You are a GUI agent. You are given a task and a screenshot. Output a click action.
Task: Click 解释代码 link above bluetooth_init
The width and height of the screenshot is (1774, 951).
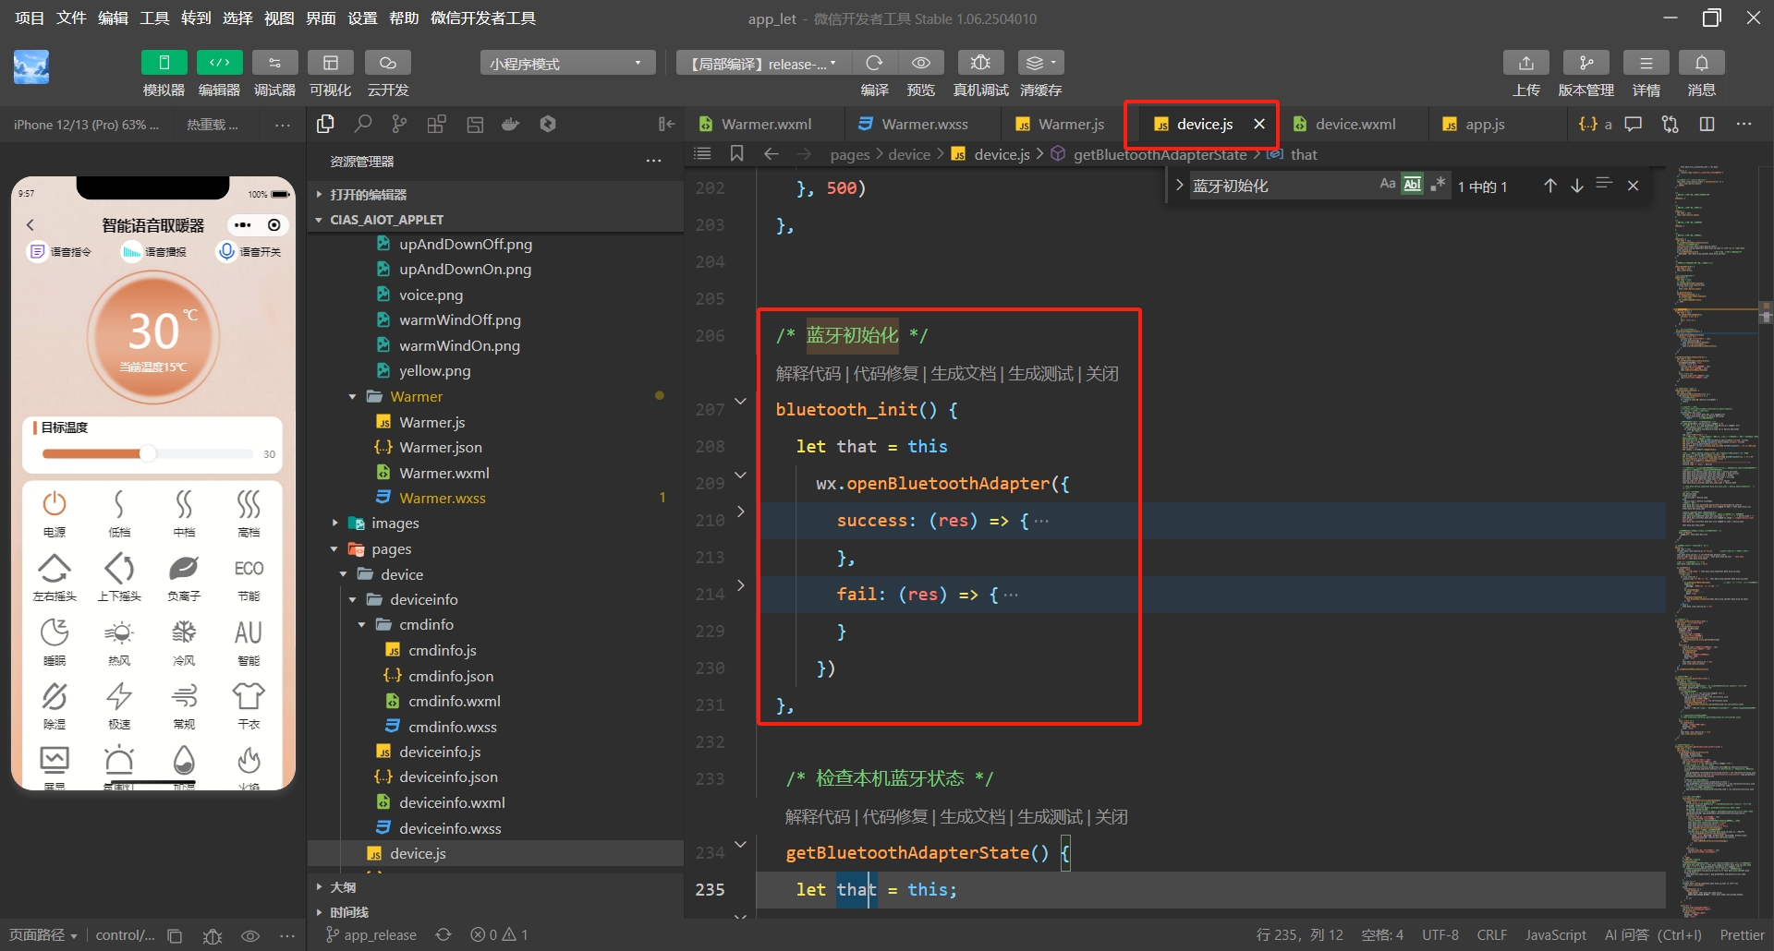808,374
